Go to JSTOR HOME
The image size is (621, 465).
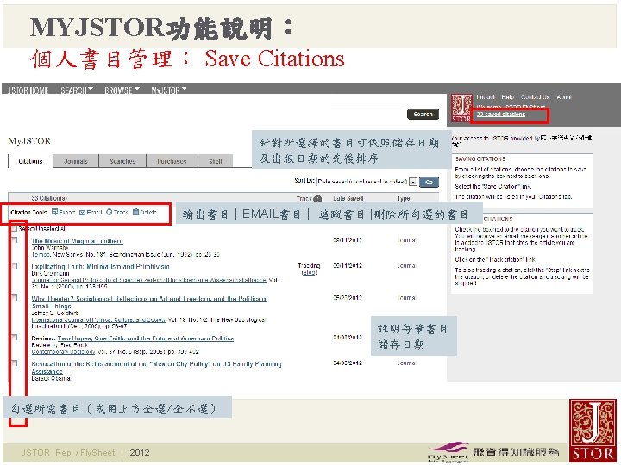[28, 90]
